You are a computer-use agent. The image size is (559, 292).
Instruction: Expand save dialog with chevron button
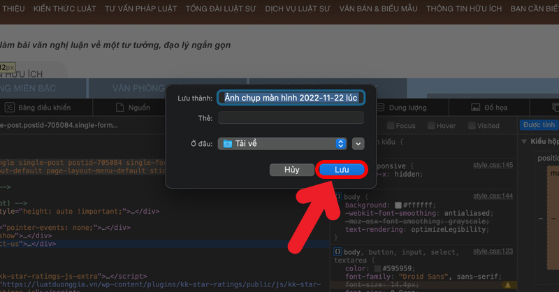[358, 144]
